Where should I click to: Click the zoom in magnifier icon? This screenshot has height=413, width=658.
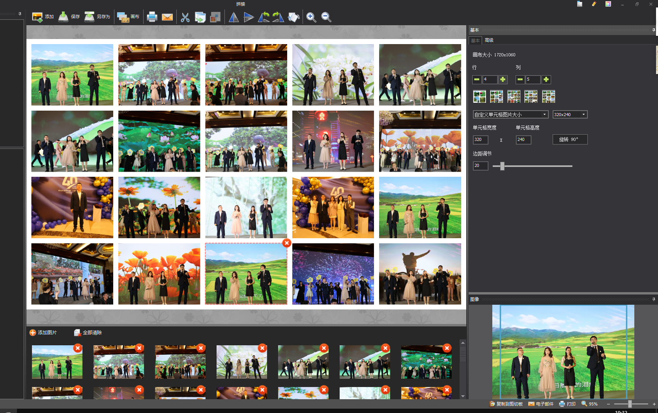(311, 17)
